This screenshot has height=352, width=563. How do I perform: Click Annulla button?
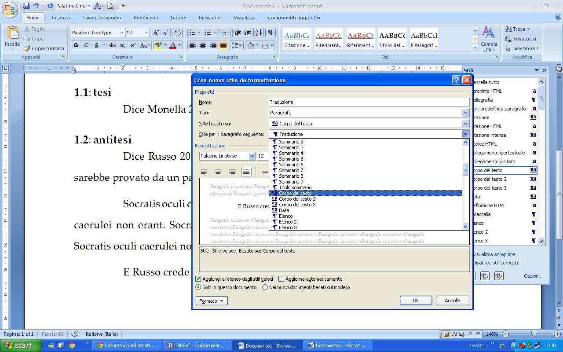(453, 301)
